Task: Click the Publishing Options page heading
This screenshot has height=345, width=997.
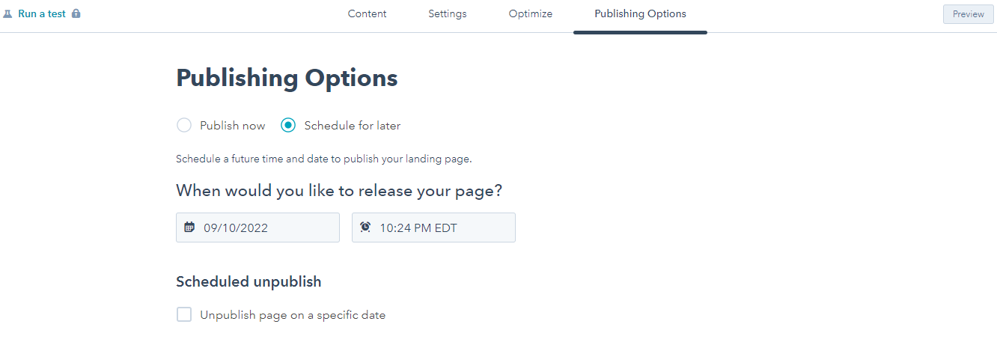Action: pos(287,79)
